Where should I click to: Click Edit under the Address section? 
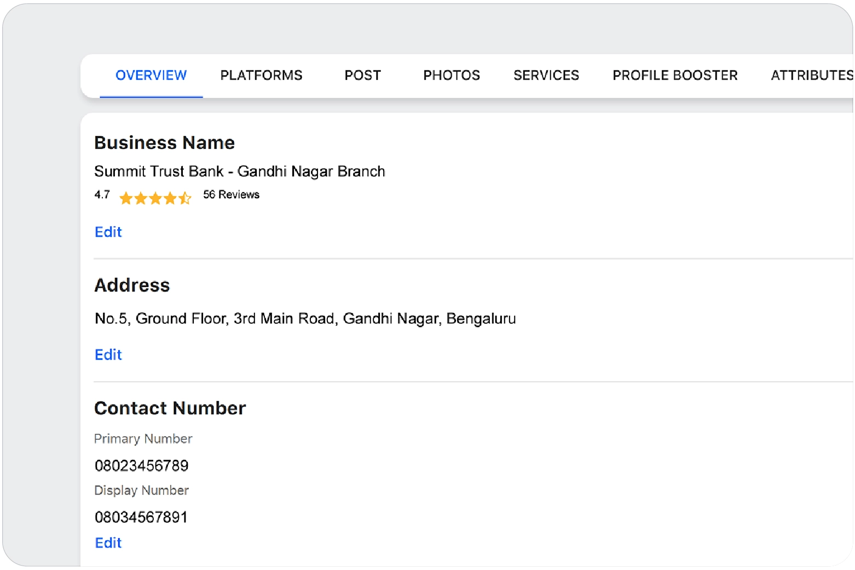[x=108, y=354]
